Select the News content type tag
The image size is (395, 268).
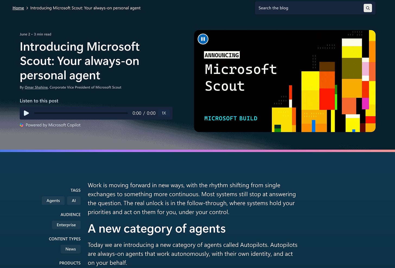pos(71,249)
